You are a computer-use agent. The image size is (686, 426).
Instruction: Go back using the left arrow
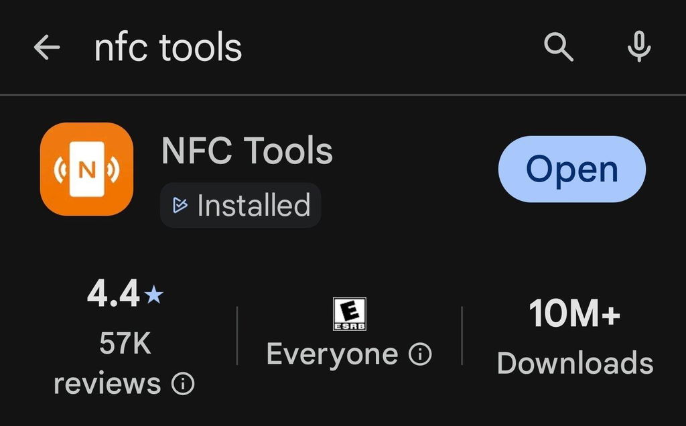[47, 48]
